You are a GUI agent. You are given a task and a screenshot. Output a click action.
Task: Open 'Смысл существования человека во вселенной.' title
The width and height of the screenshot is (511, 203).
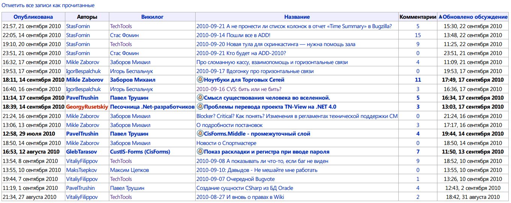[267, 98]
